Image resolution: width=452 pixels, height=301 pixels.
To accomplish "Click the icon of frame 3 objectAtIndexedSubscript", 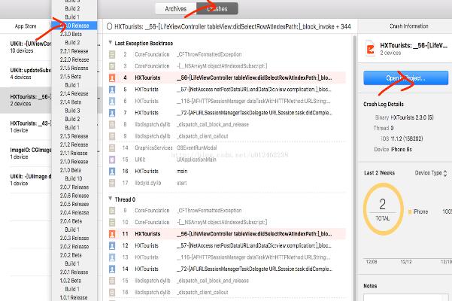I will click(112, 66).
